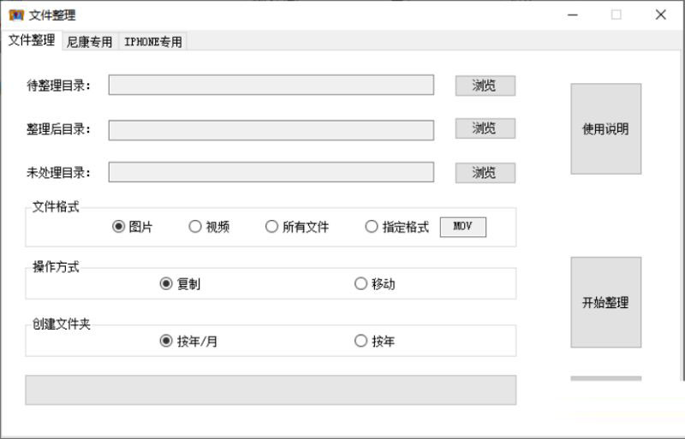Click the MOV format box
The width and height of the screenshot is (685, 439).
pyautogui.click(x=462, y=227)
